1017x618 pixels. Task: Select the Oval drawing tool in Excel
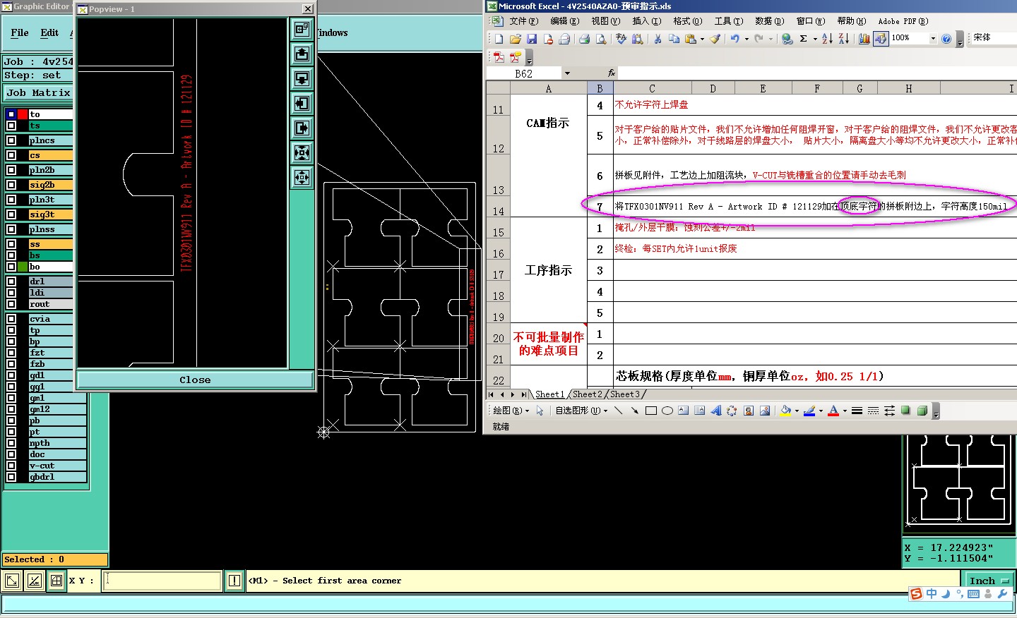click(x=667, y=411)
